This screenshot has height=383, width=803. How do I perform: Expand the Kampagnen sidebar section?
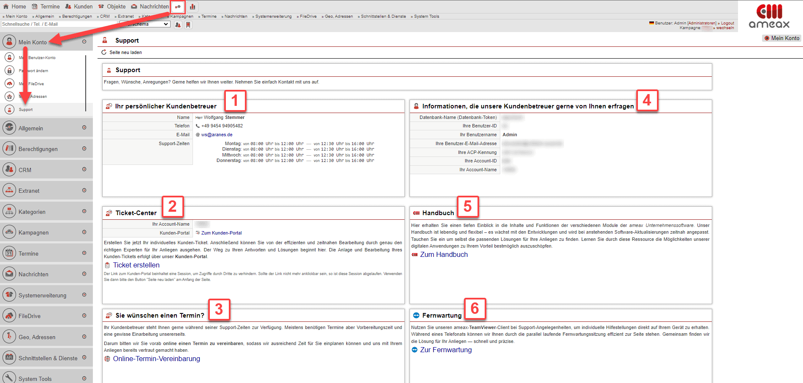[84, 232]
